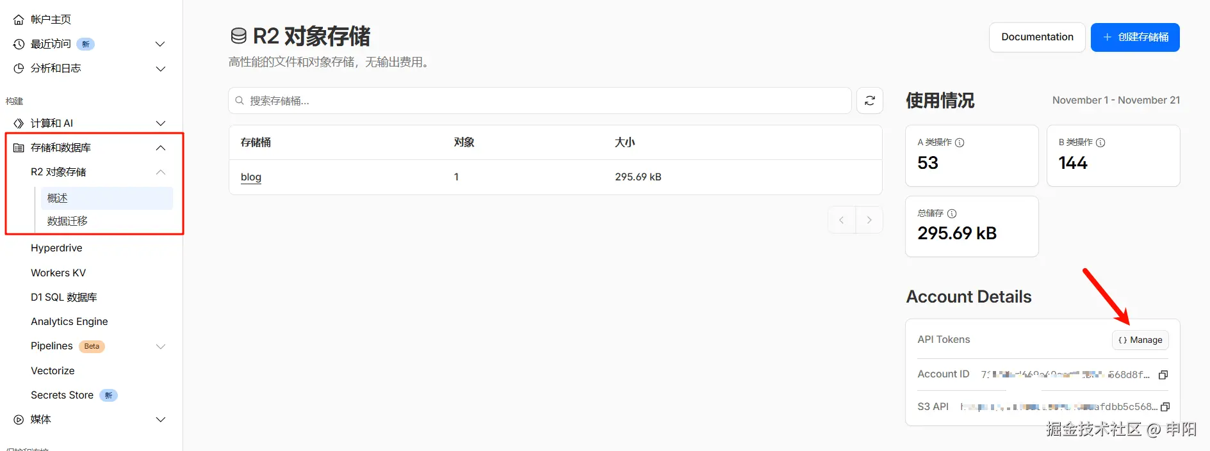The height and width of the screenshot is (451, 1210).
Task: Click the clock icon beside 最近访问
Action: pos(19,44)
